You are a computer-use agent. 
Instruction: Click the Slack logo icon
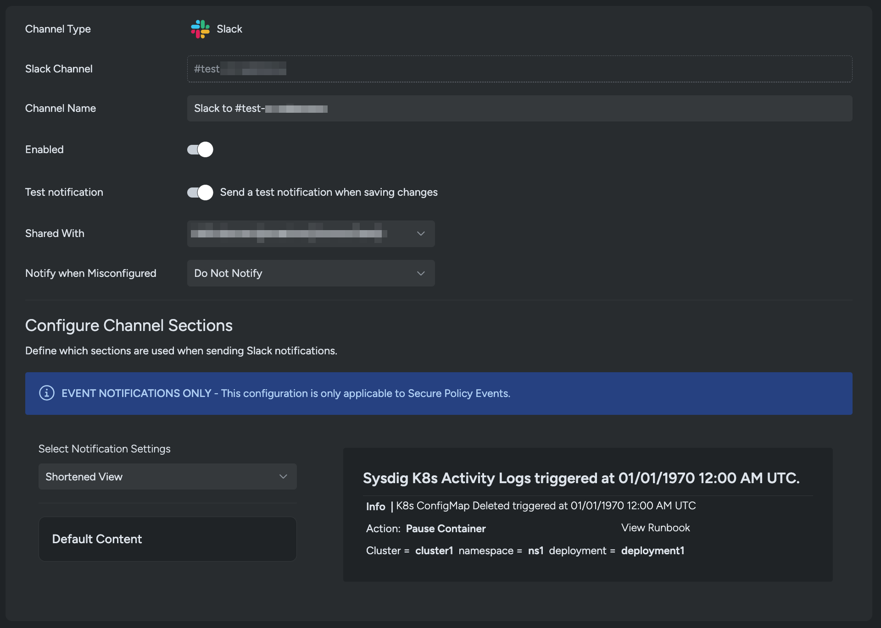(200, 29)
